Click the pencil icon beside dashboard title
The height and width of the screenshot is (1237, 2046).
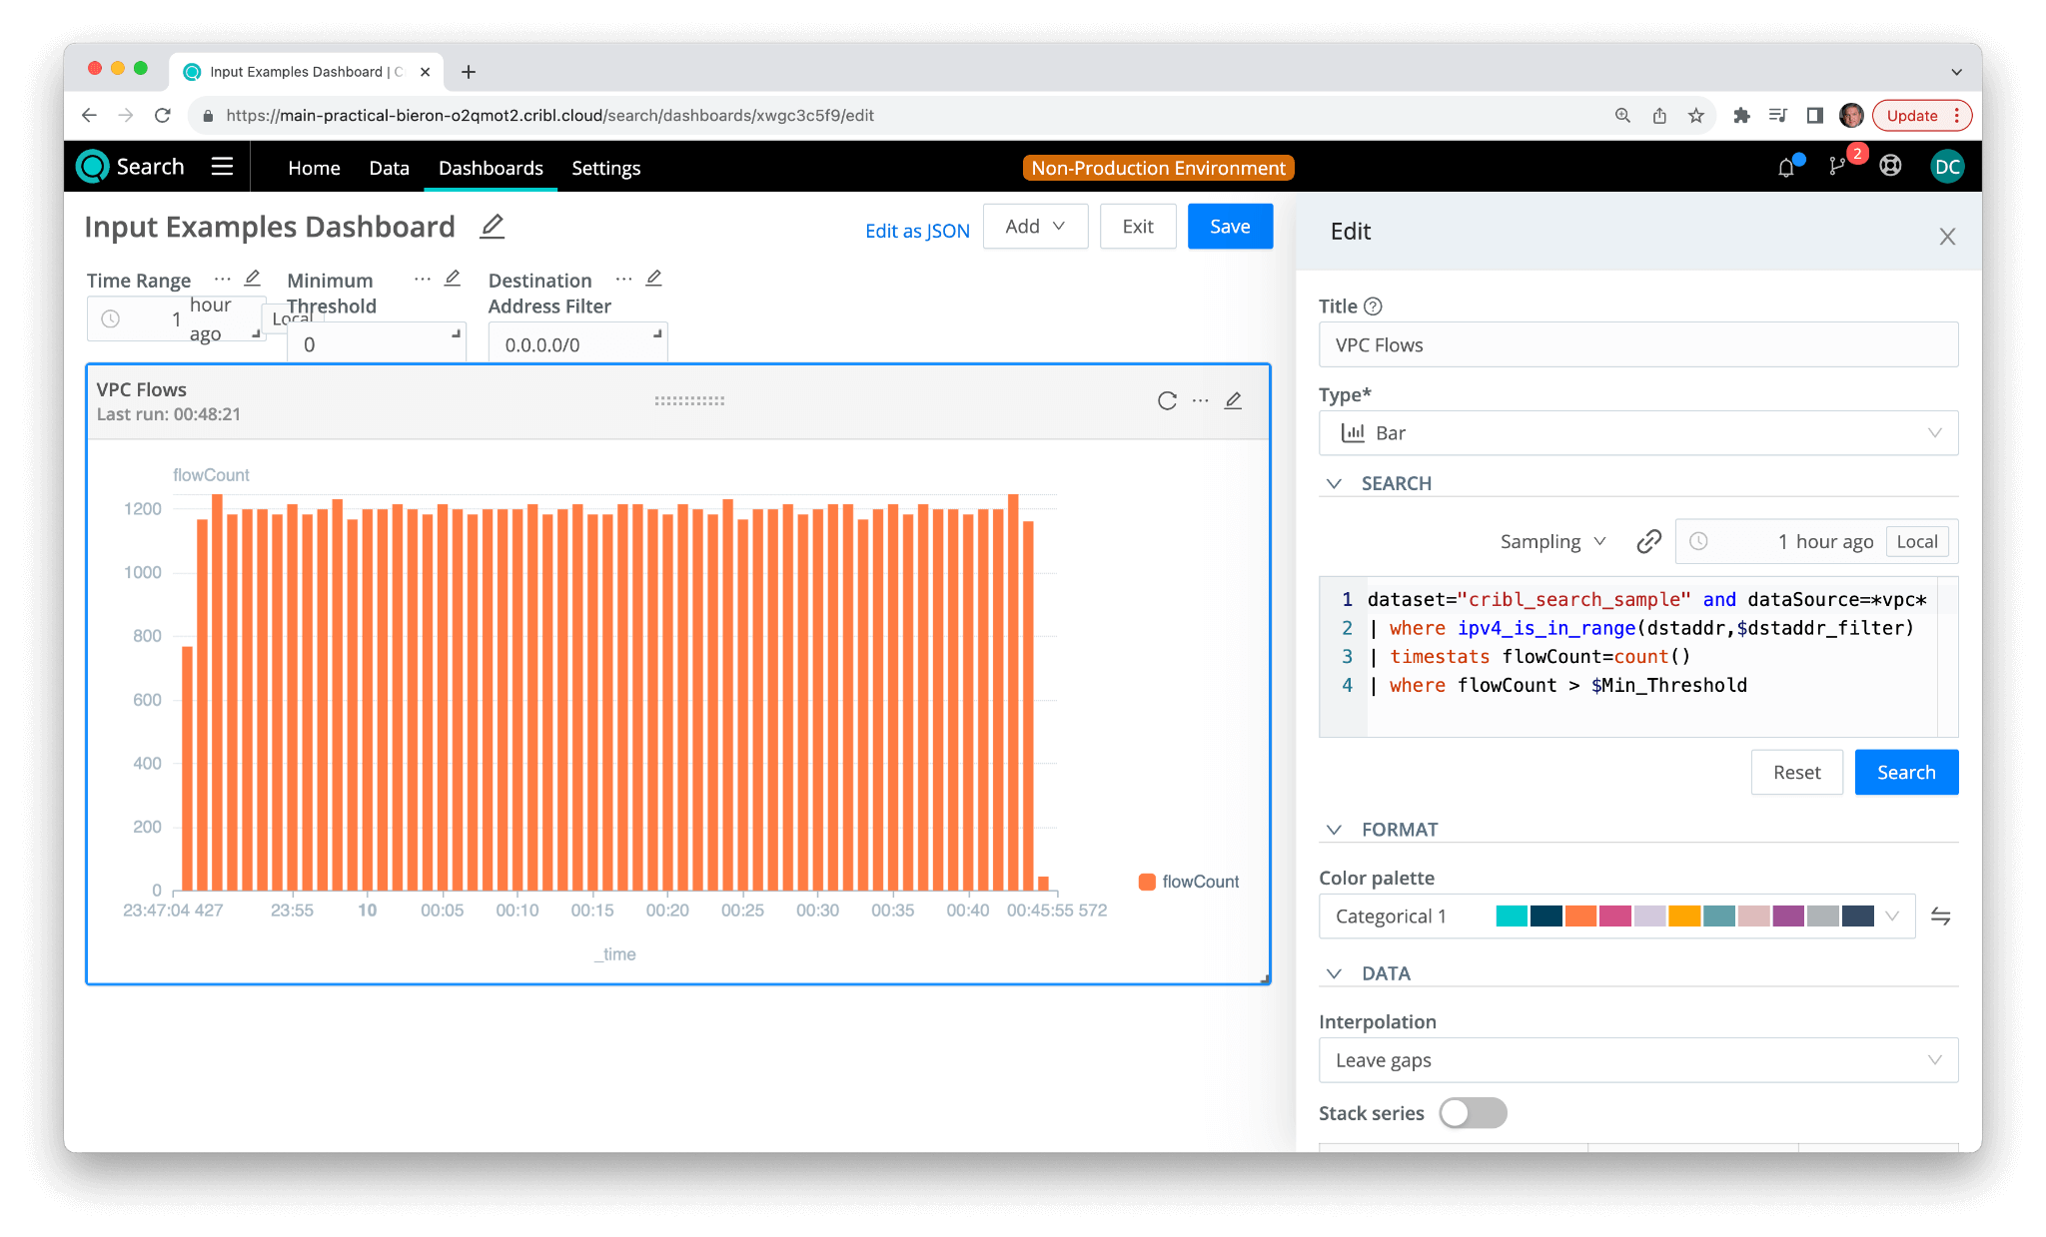tap(492, 227)
